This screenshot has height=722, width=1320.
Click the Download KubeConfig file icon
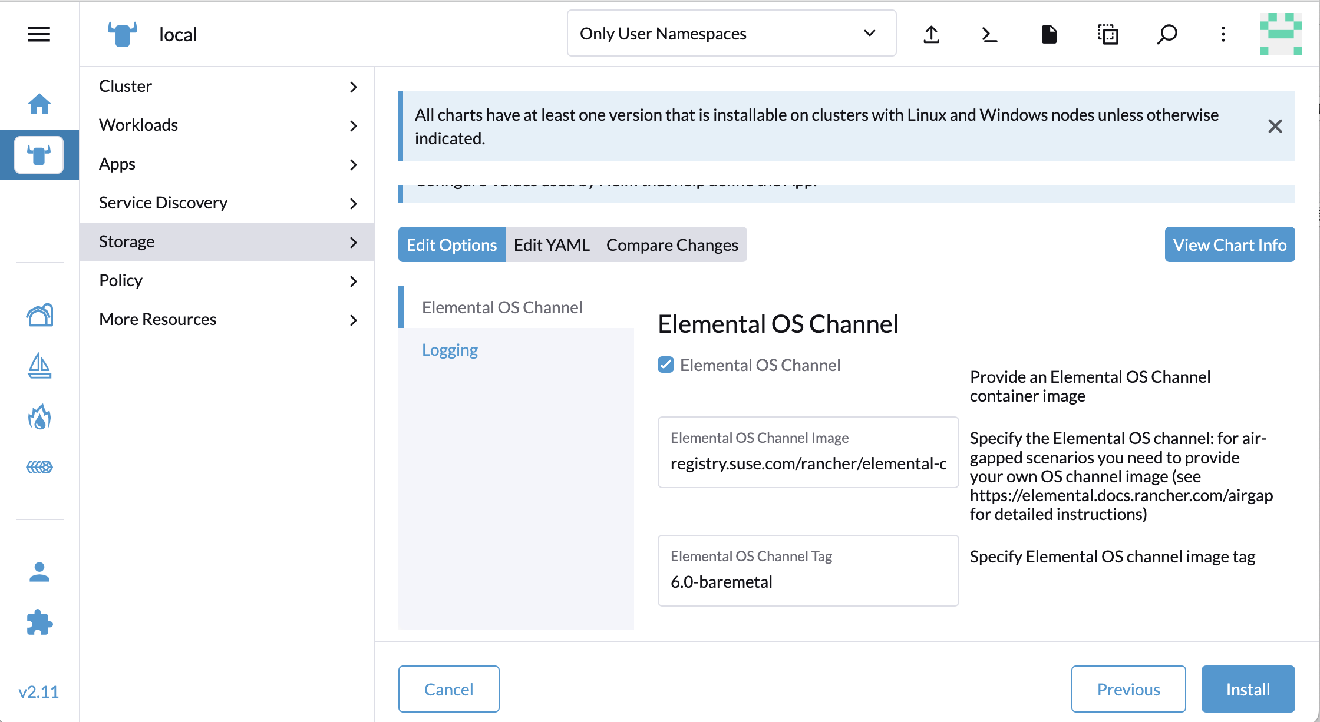click(x=1049, y=34)
